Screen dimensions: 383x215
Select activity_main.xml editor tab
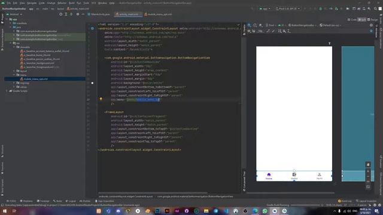127,14
